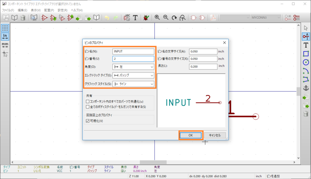The height and width of the screenshot is (179, 311).
Task: Open the グラフィック スタイル dropdown
Action: (133, 84)
